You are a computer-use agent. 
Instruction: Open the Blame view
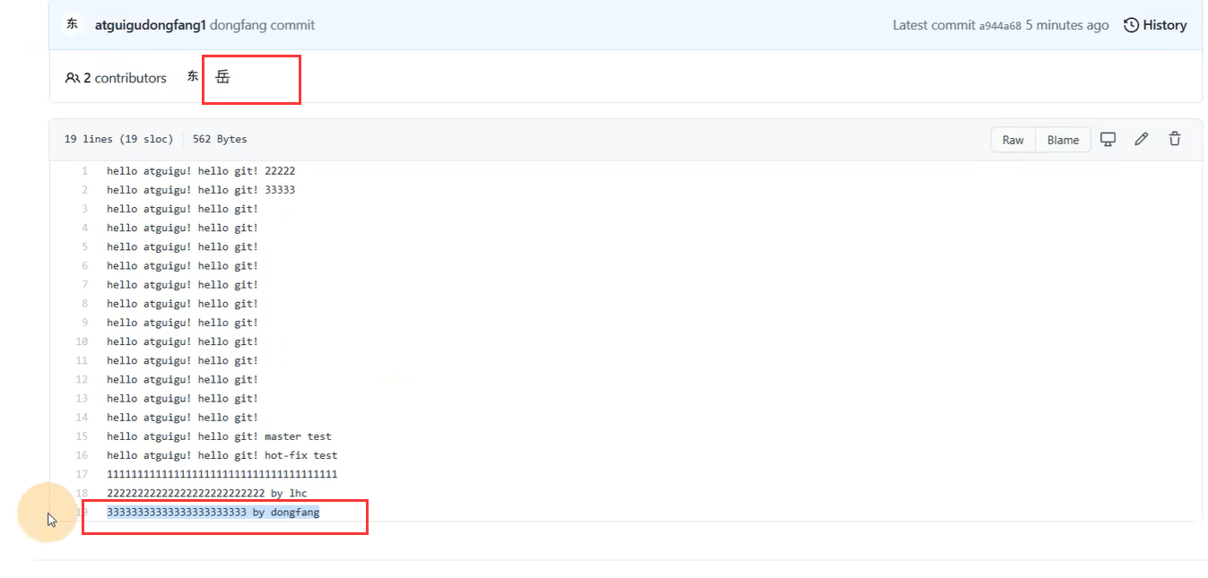(x=1063, y=140)
